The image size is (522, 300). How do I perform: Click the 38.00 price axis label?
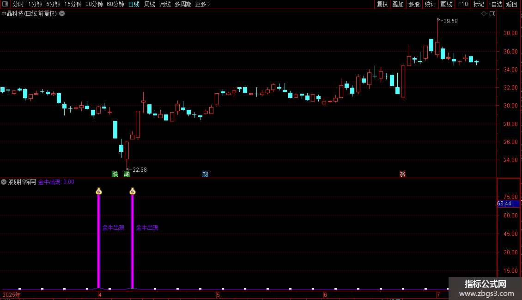click(x=510, y=33)
